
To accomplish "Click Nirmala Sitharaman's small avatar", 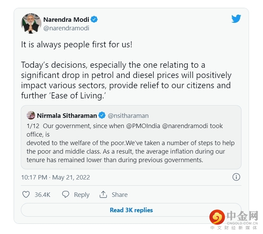I will [31, 115].
